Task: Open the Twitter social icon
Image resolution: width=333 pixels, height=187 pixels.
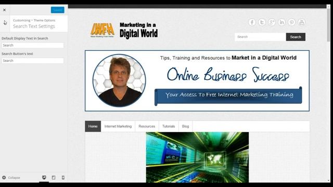Action: [262, 22]
